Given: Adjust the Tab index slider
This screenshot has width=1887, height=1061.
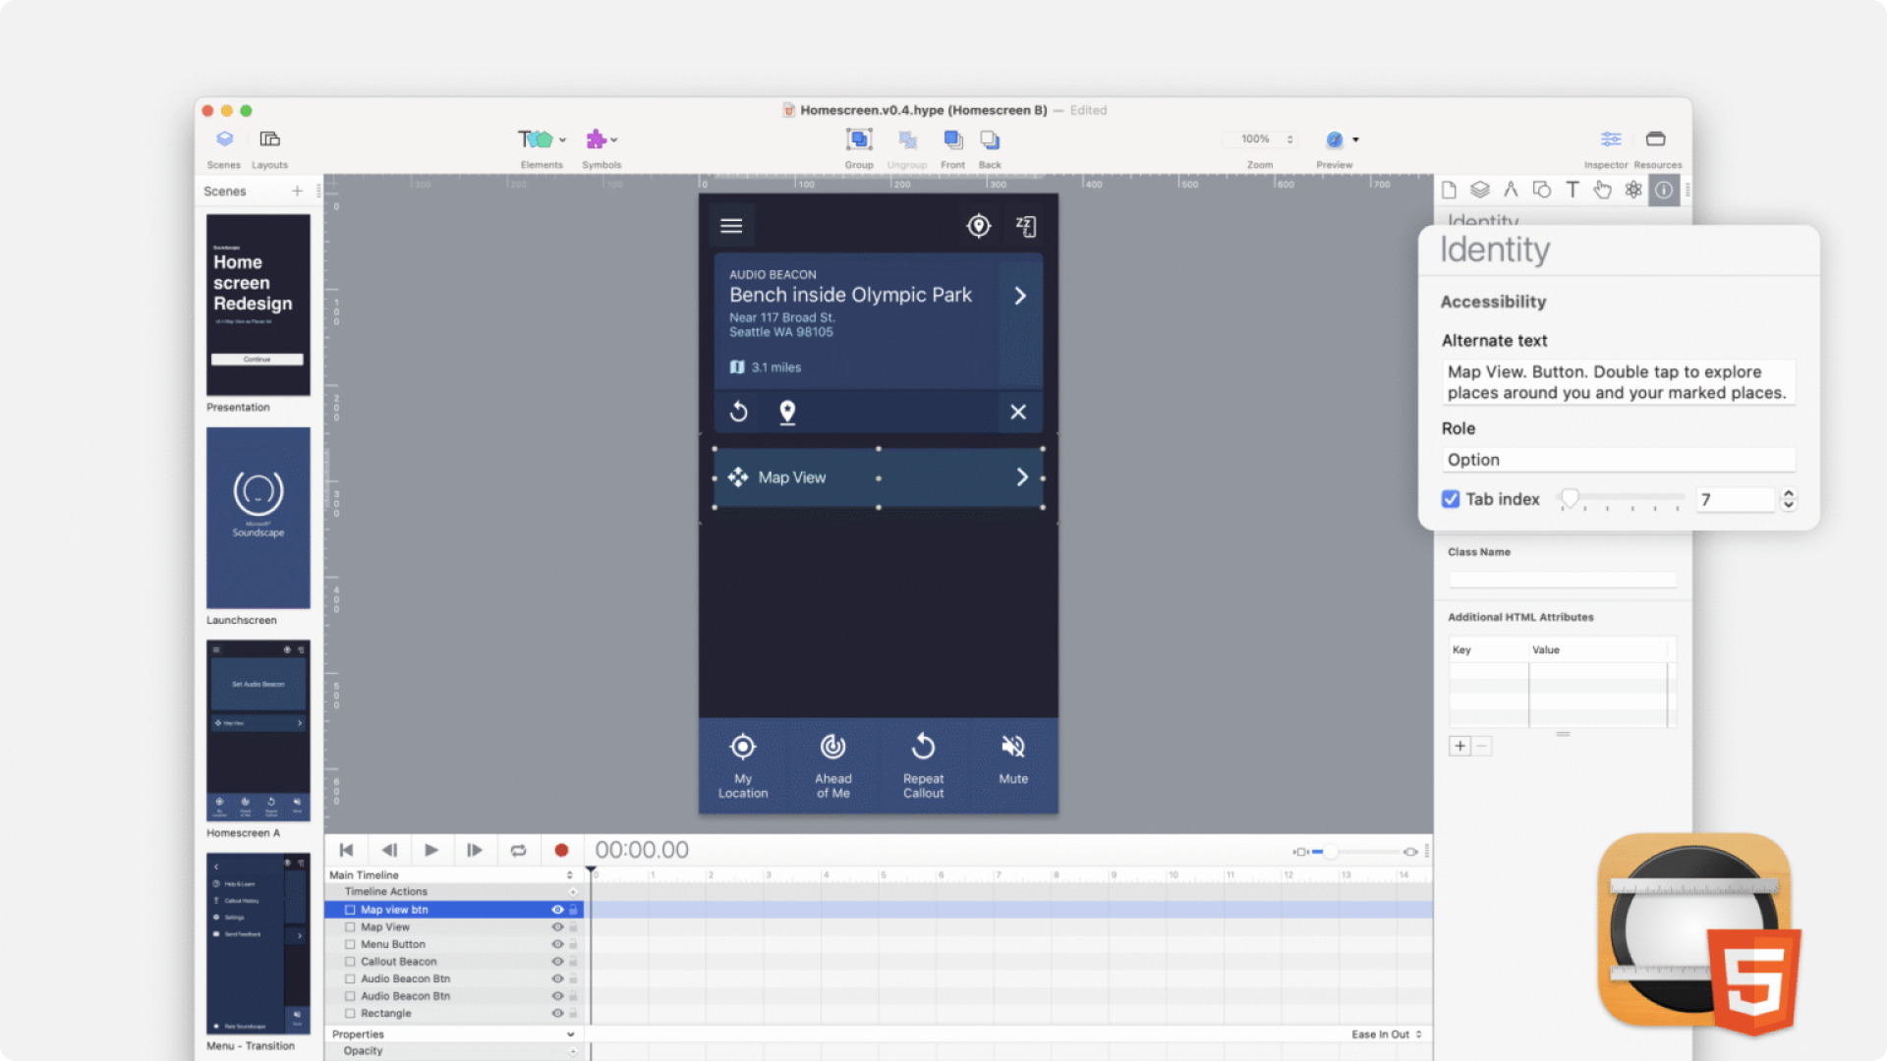Looking at the screenshot, I should [x=1570, y=499].
